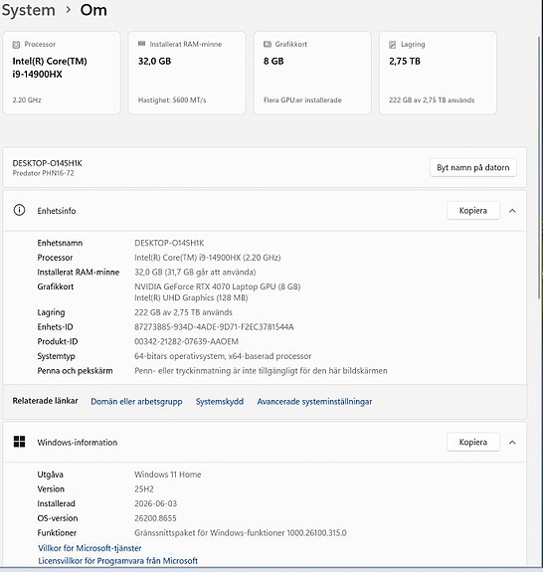Viewport: 543px width, 572px height.
Task: Open the Systemskydd link
Action: point(220,401)
